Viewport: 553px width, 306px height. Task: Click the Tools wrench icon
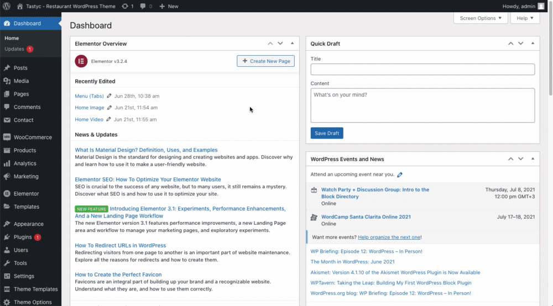[x=7, y=263]
